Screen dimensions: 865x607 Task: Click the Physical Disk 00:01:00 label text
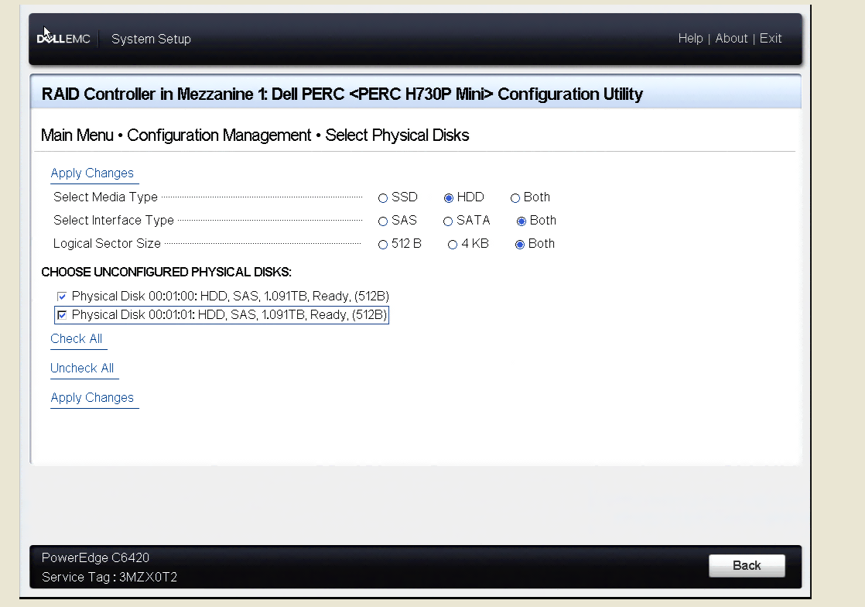[x=231, y=297]
